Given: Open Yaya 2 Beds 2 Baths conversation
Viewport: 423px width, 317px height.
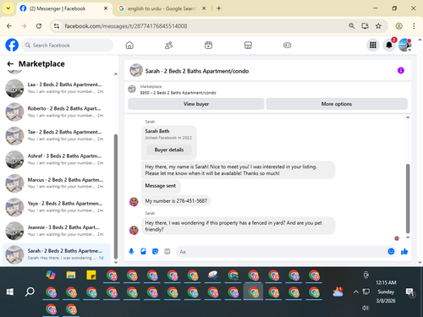Looking at the screenshot, I should tap(57, 207).
